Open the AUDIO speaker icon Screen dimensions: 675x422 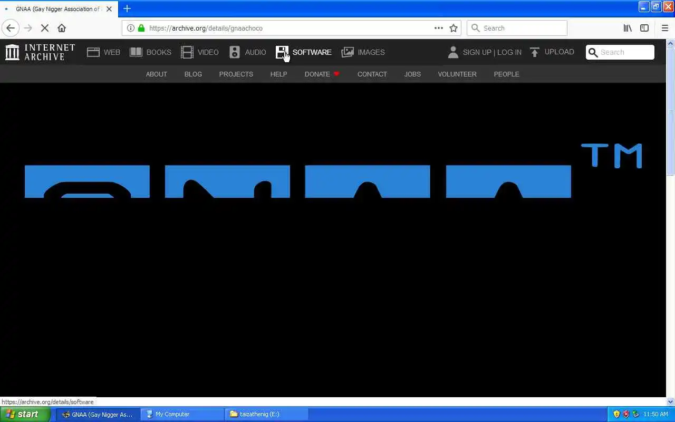[x=235, y=52]
